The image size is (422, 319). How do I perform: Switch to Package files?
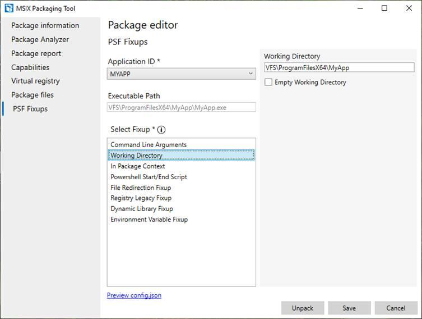[33, 95]
